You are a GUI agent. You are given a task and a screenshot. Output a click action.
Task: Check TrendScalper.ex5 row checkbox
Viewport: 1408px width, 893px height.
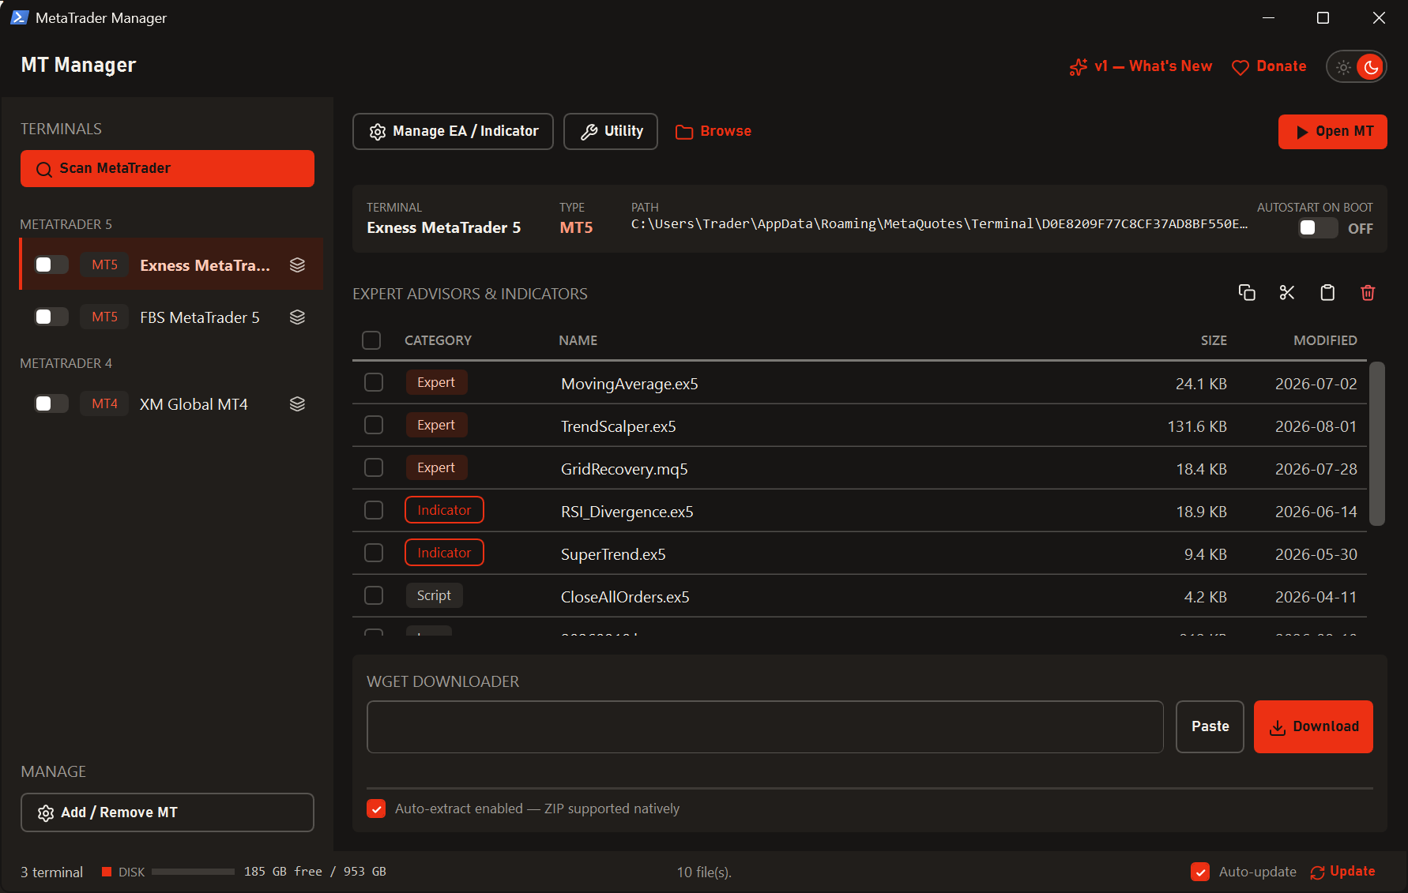374,426
